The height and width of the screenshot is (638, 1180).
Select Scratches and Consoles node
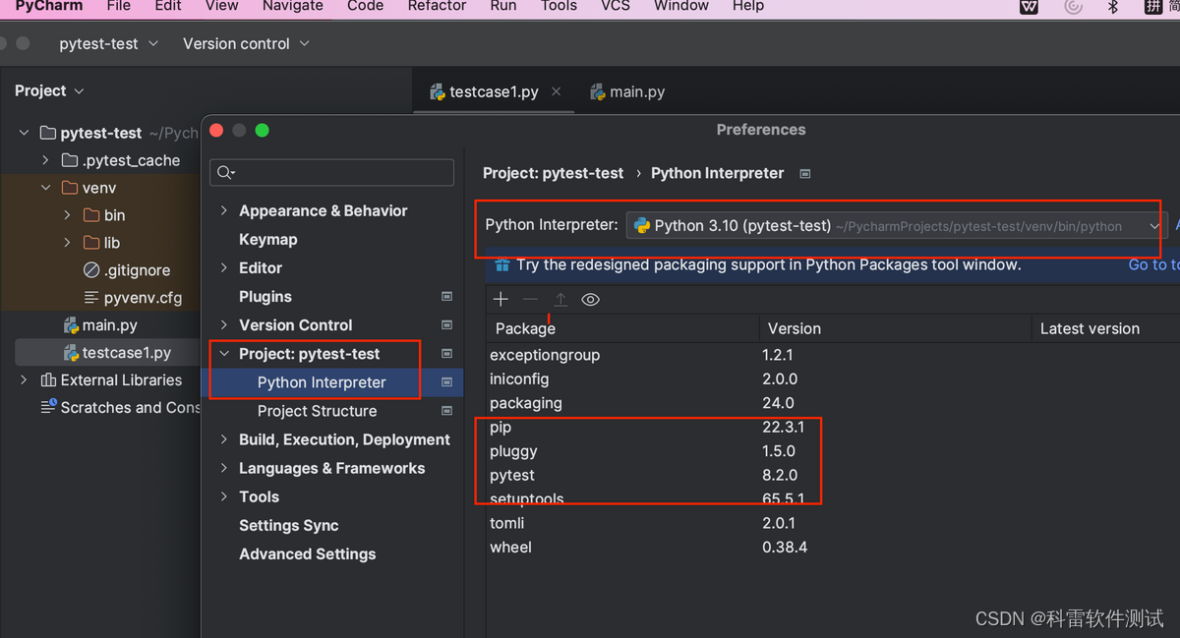120,407
